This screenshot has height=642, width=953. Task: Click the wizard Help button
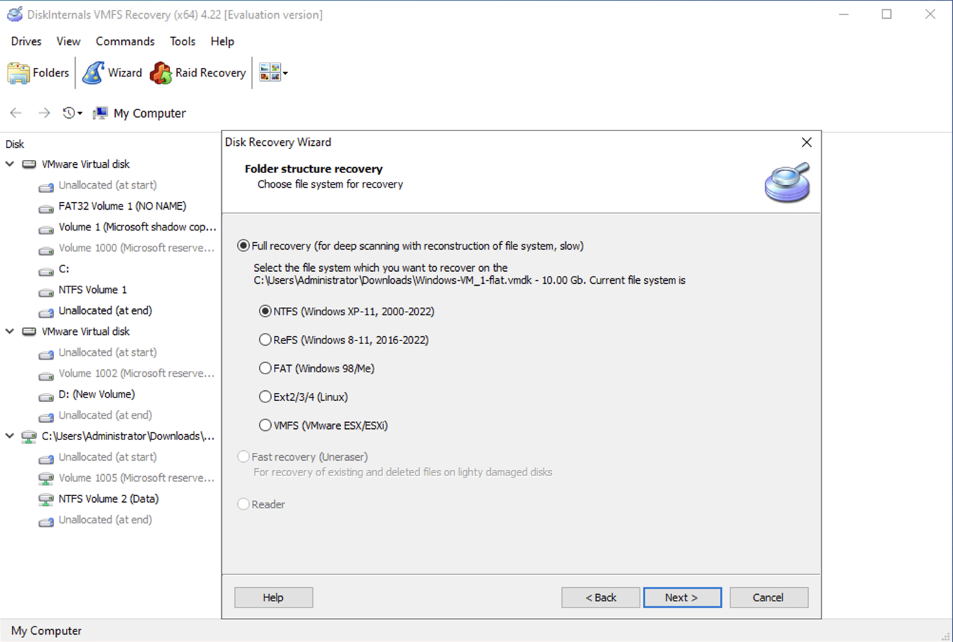click(273, 597)
